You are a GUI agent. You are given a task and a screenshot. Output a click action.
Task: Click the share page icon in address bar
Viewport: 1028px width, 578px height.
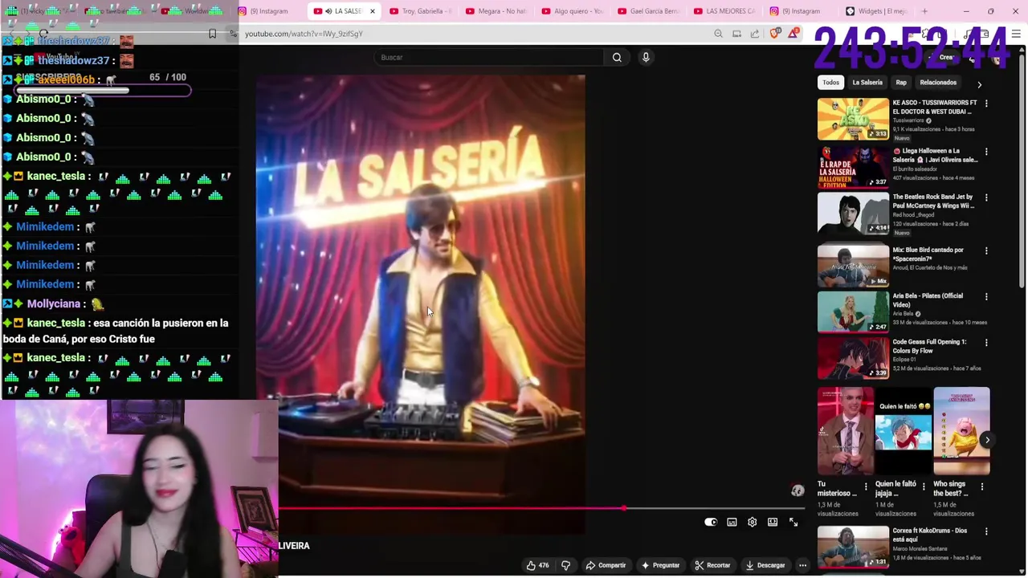coord(755,34)
